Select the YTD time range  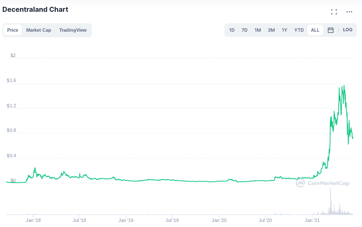coord(299,30)
